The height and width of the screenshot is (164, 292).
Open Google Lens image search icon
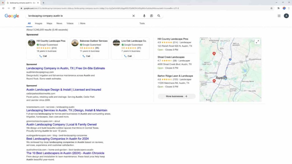tap(152, 16)
